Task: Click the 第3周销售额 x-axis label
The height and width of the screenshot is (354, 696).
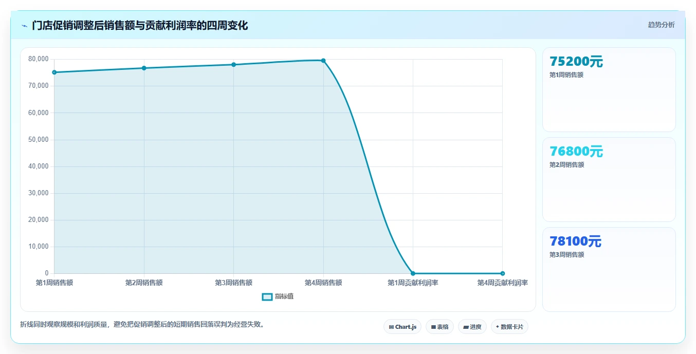Action: 233,283
